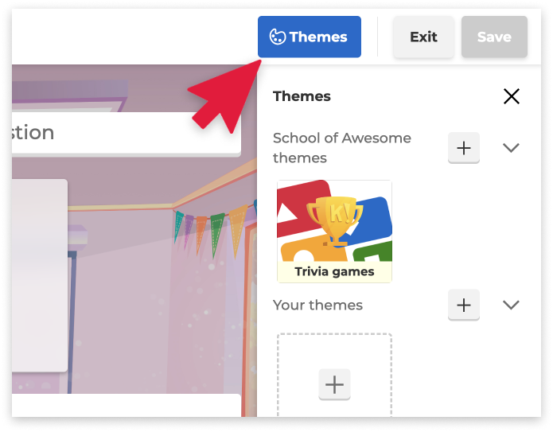The width and height of the screenshot is (553, 432).
Task: Collapse the Your themes section chevron
Action: 511,305
